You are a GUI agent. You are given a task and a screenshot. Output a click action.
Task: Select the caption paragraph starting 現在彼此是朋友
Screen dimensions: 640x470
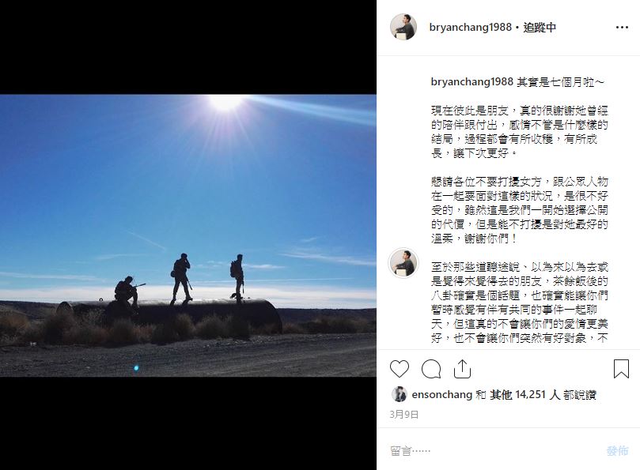coord(519,132)
